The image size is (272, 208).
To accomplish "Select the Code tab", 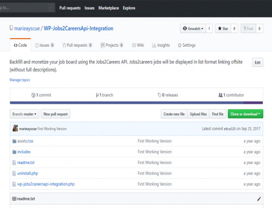I will pyautogui.click(x=20, y=45).
